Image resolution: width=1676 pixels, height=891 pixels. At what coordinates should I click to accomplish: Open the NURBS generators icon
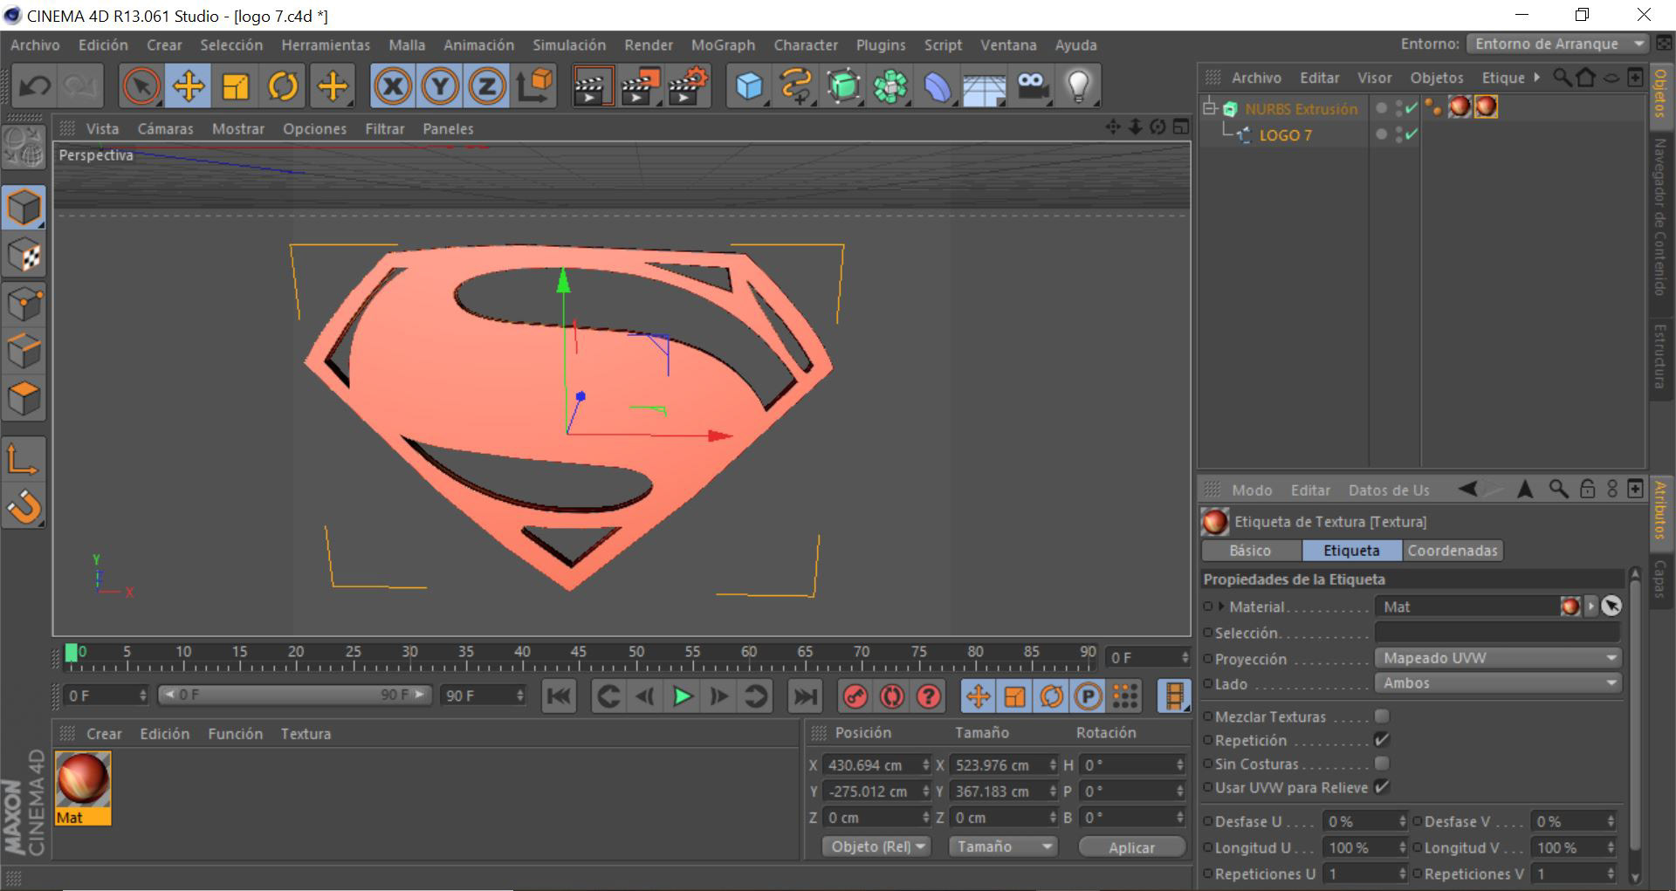(x=843, y=86)
